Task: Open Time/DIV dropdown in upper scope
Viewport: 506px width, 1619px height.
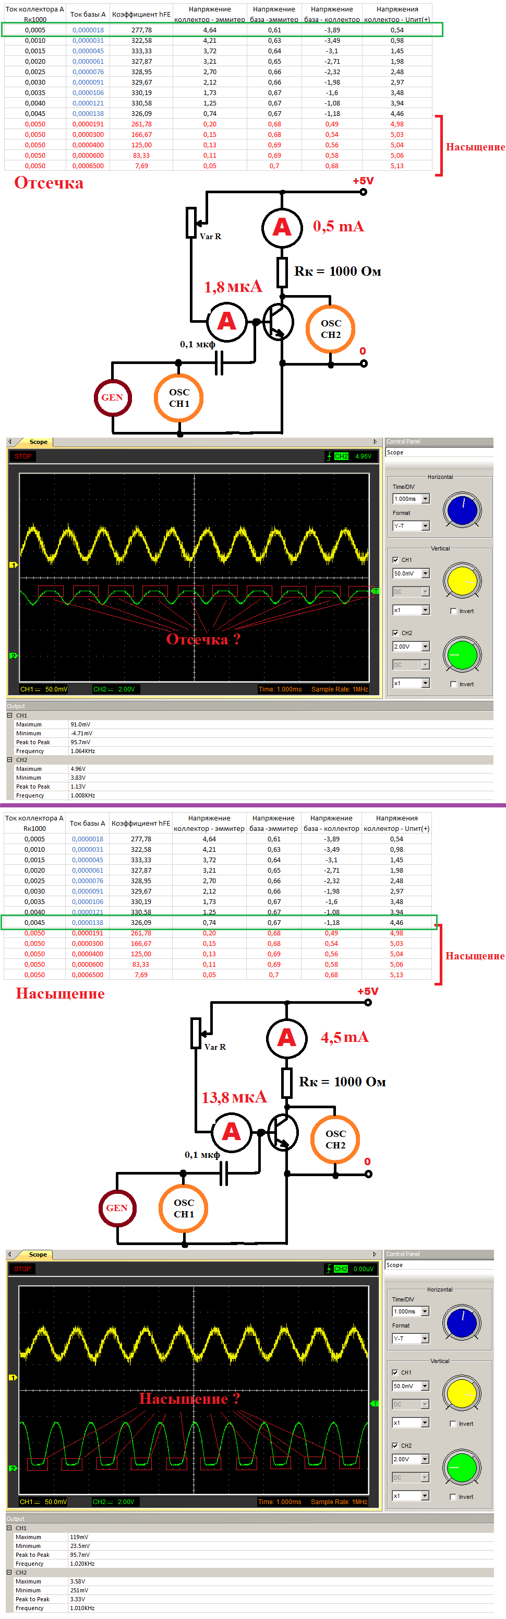Action: 426,499
